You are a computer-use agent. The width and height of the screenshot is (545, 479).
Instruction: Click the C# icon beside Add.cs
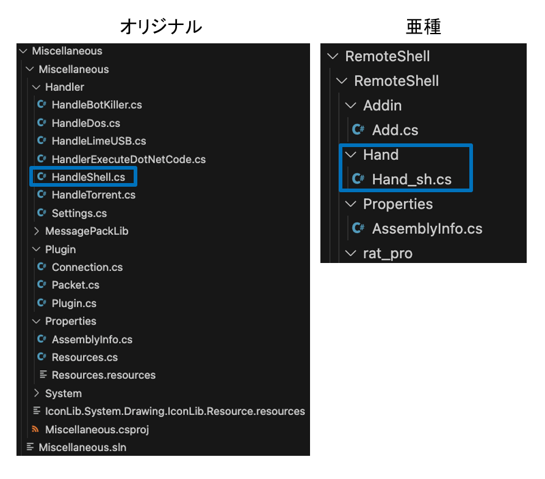358,129
